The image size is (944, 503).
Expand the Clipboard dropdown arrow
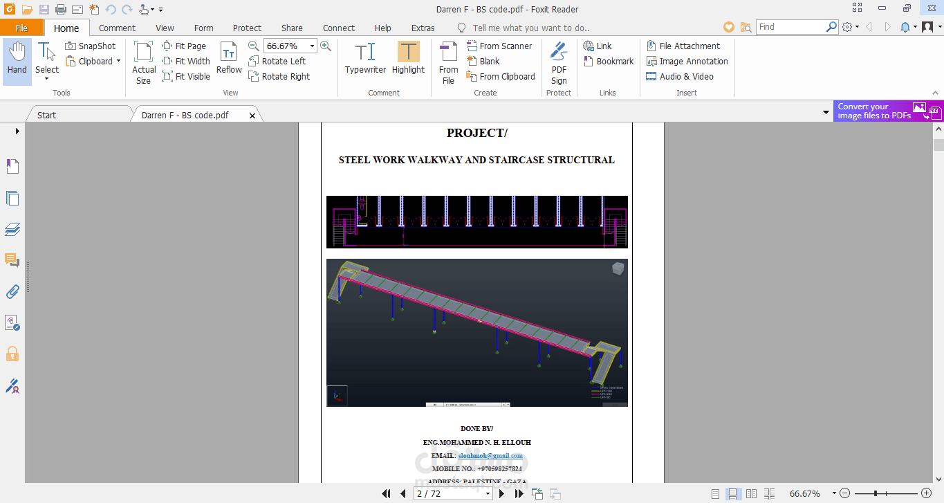tap(118, 62)
